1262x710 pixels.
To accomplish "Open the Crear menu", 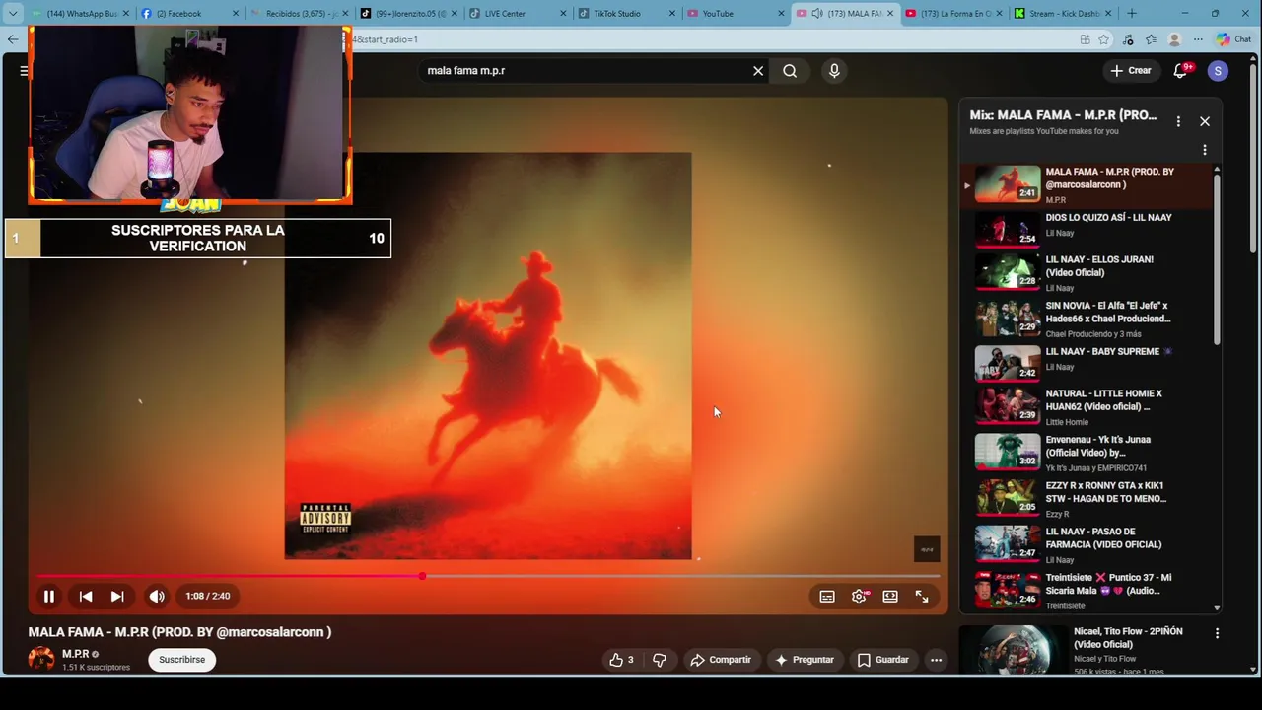I will [x=1130, y=71].
